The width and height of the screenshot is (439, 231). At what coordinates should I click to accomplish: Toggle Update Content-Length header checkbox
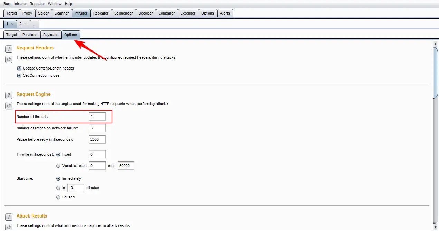click(19, 68)
